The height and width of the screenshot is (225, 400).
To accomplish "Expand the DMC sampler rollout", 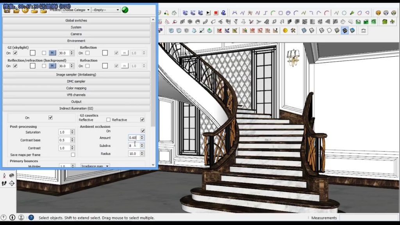I will (x=76, y=81).
